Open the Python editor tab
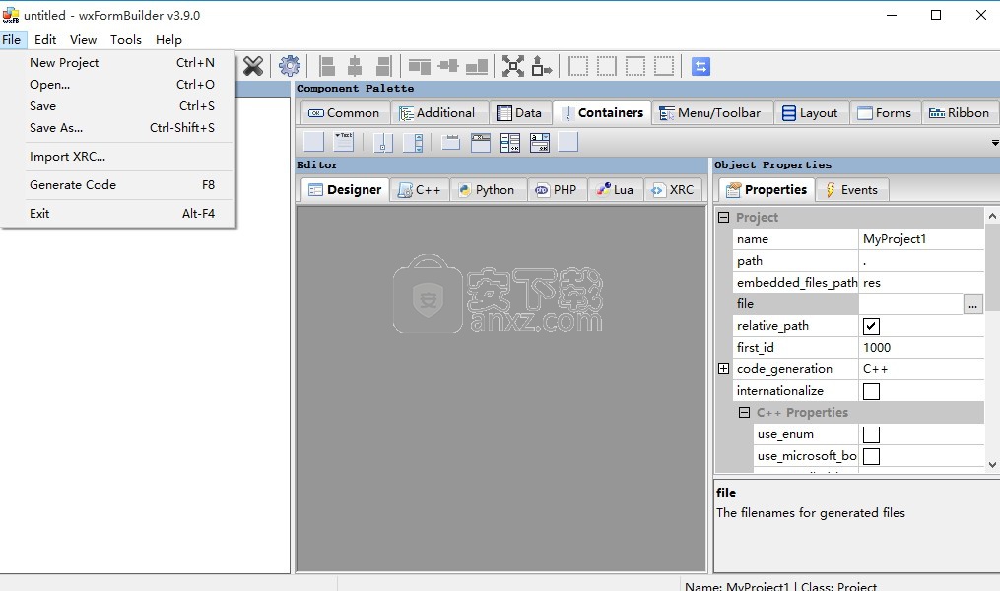 click(x=488, y=189)
